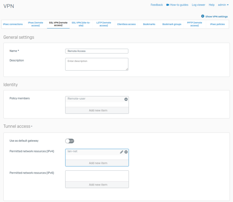Viewport: 233px width, 202px height.
Task: Open the admin dropdown menu
Action: point(223,5)
